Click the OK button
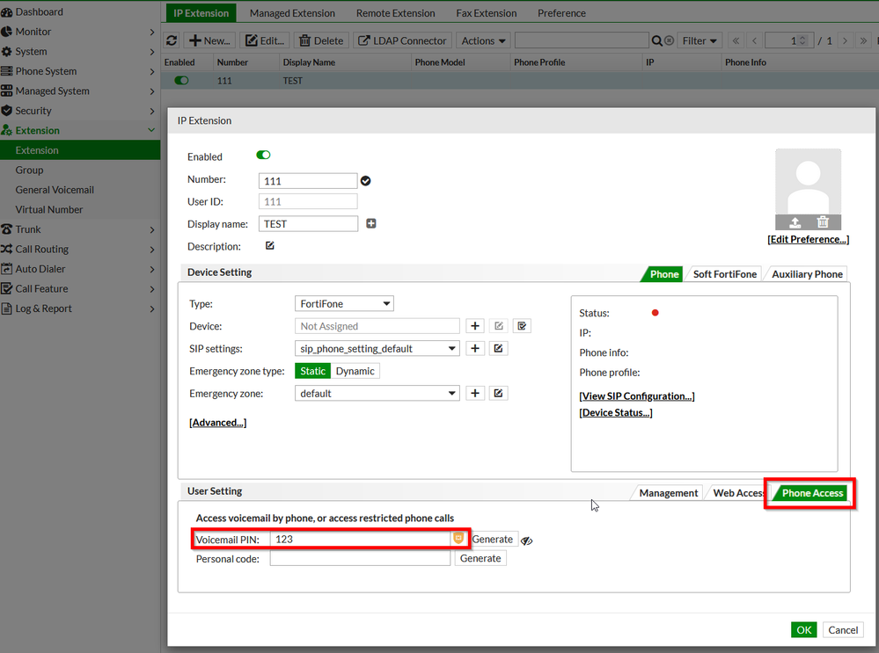Screen dimensions: 879x653 tap(803, 629)
